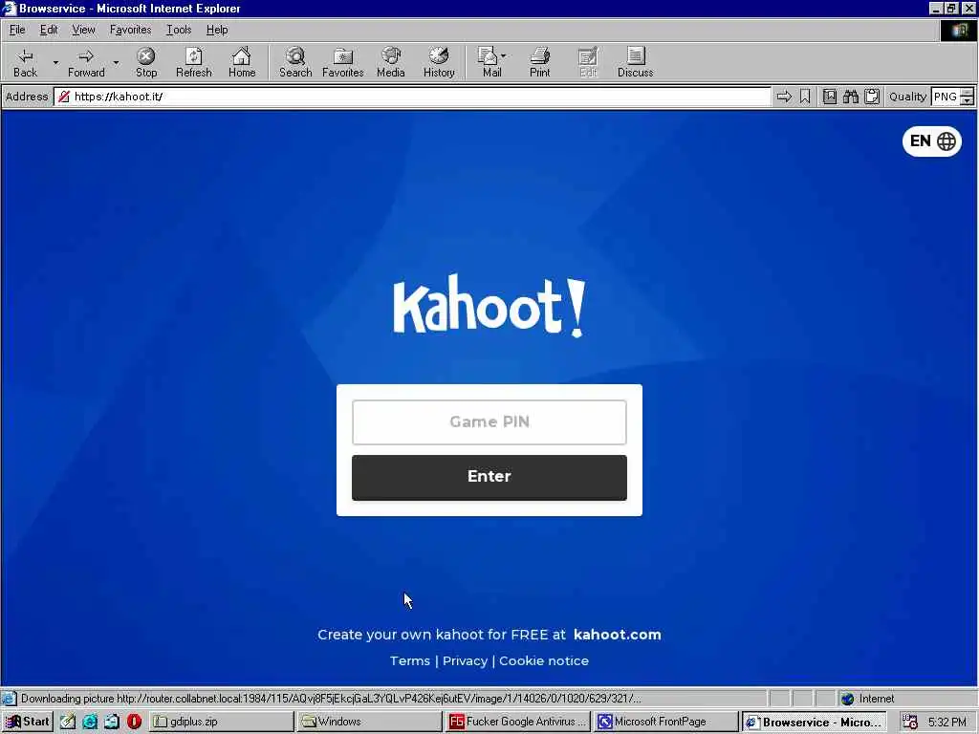Open the Privacy link
This screenshot has height=734, width=979.
[465, 660]
